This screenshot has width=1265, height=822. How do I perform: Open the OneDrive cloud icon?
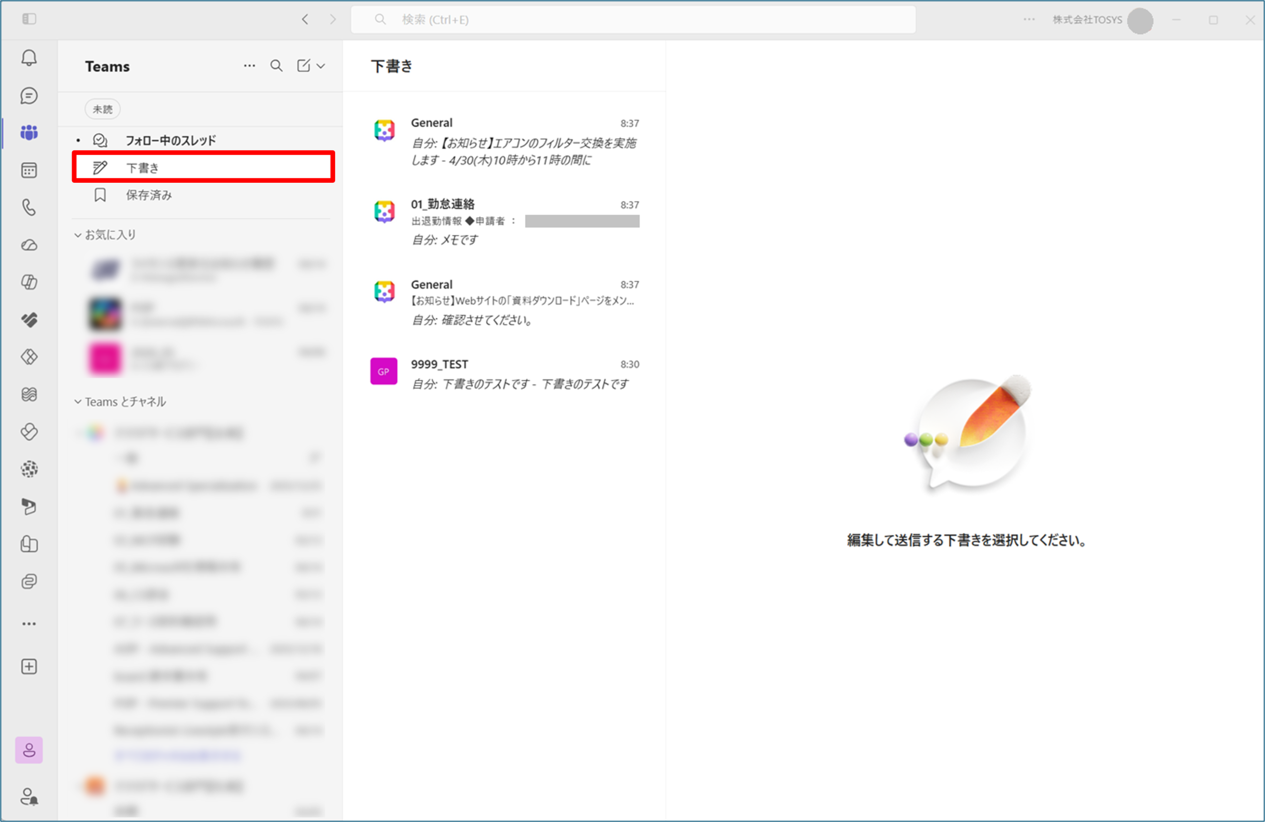point(29,245)
